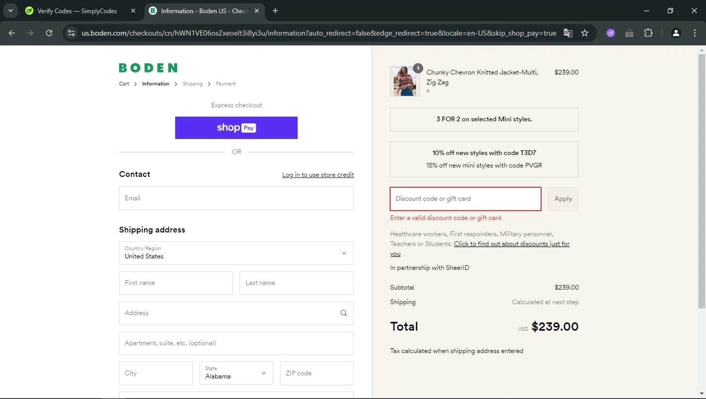This screenshot has width=706, height=399.
Task: Focus the Address field
Action: pyautogui.click(x=236, y=313)
